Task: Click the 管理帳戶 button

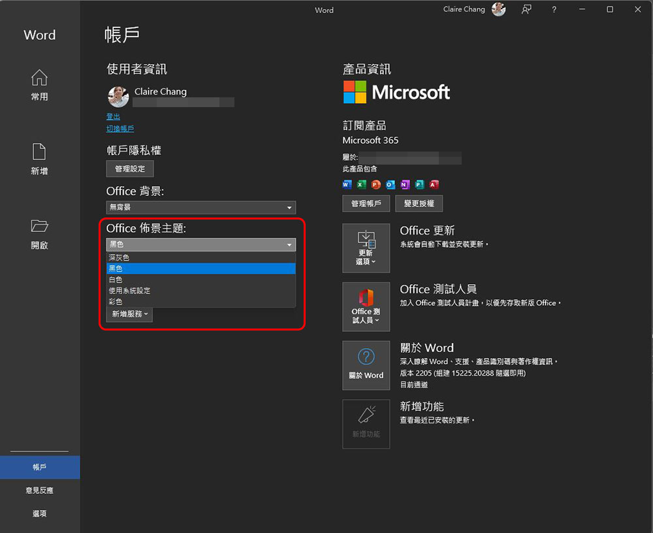Action: tap(366, 203)
